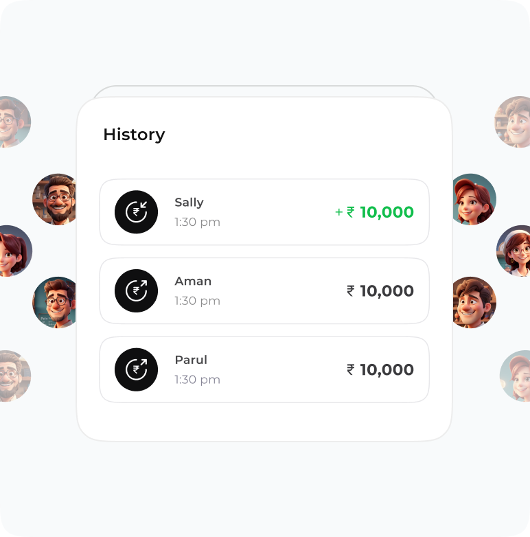Image resolution: width=530 pixels, height=537 pixels.
Task: Select Parul's outgoing payment icon
Action: 136,370
